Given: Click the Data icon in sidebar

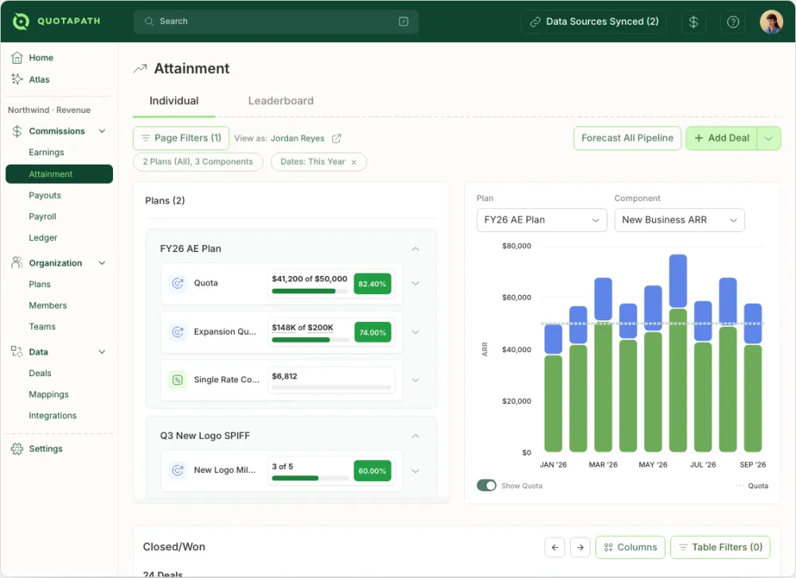Looking at the screenshot, I should coord(17,351).
